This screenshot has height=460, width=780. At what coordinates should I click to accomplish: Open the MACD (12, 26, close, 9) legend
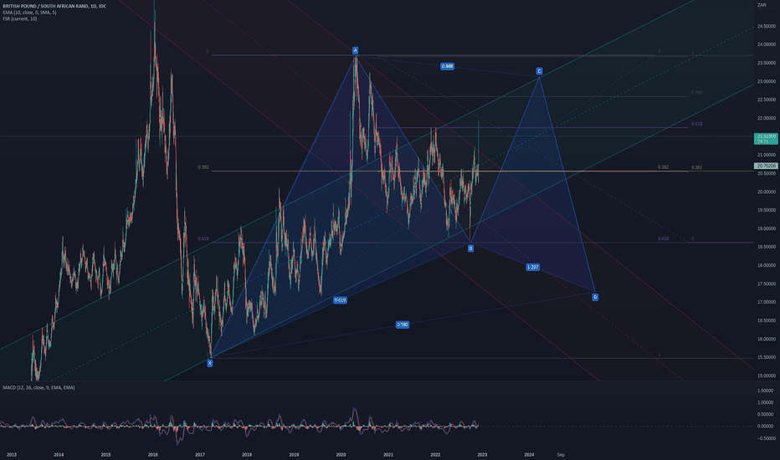(x=38, y=387)
